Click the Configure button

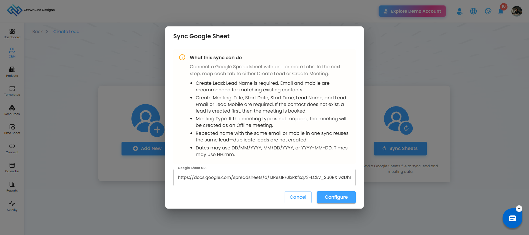[336, 197]
